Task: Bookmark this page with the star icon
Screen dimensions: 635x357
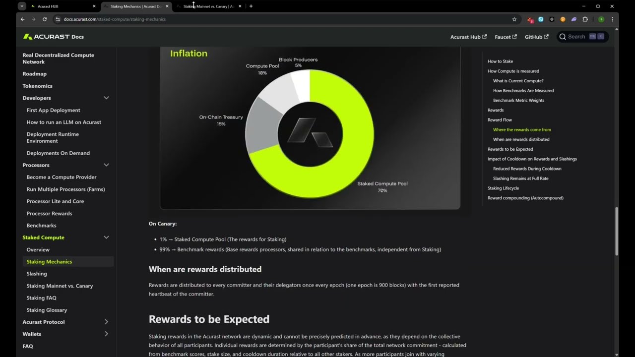Action: point(514,19)
